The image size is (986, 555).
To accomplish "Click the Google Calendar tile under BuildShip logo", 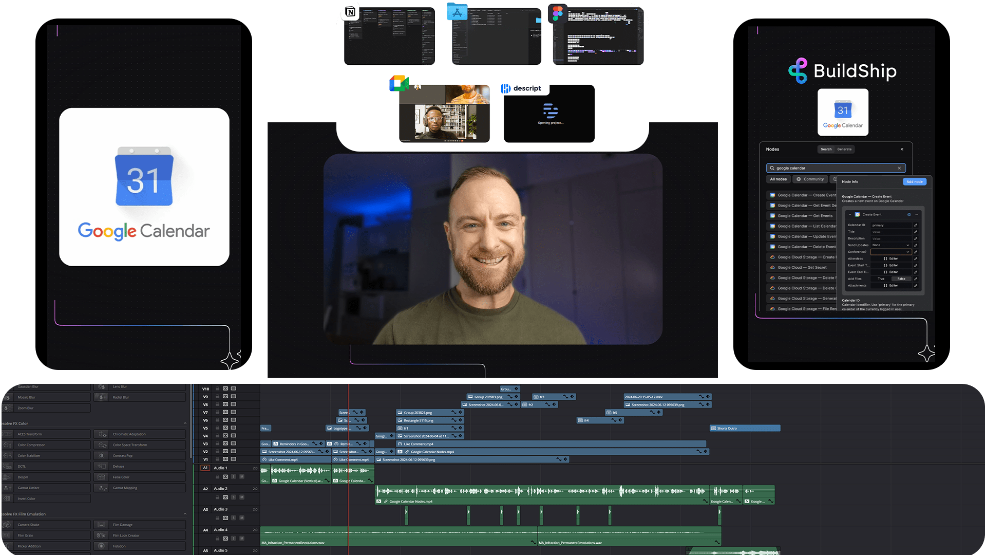I will [843, 112].
